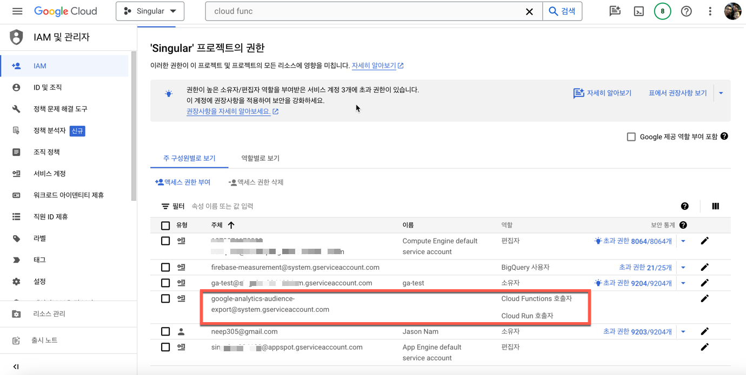Check the Compute Engine default service account row

click(165, 241)
